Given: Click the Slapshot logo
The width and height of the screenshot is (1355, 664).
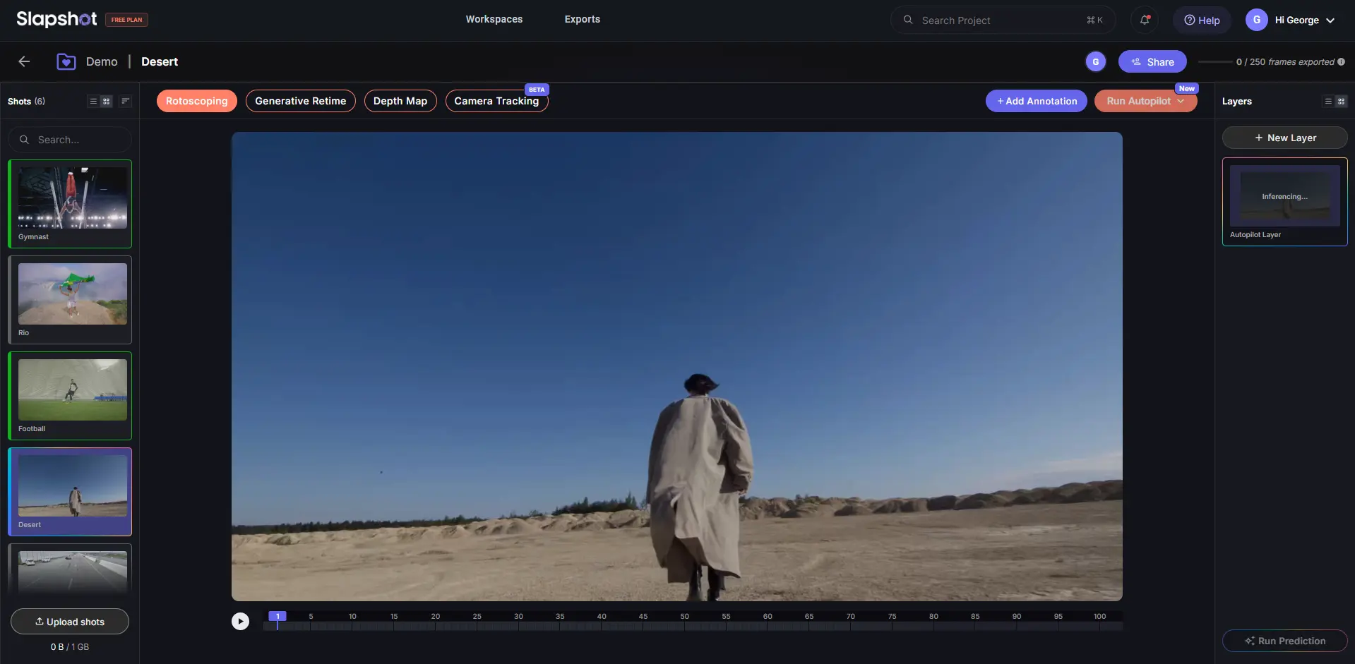Looking at the screenshot, I should (56, 19).
